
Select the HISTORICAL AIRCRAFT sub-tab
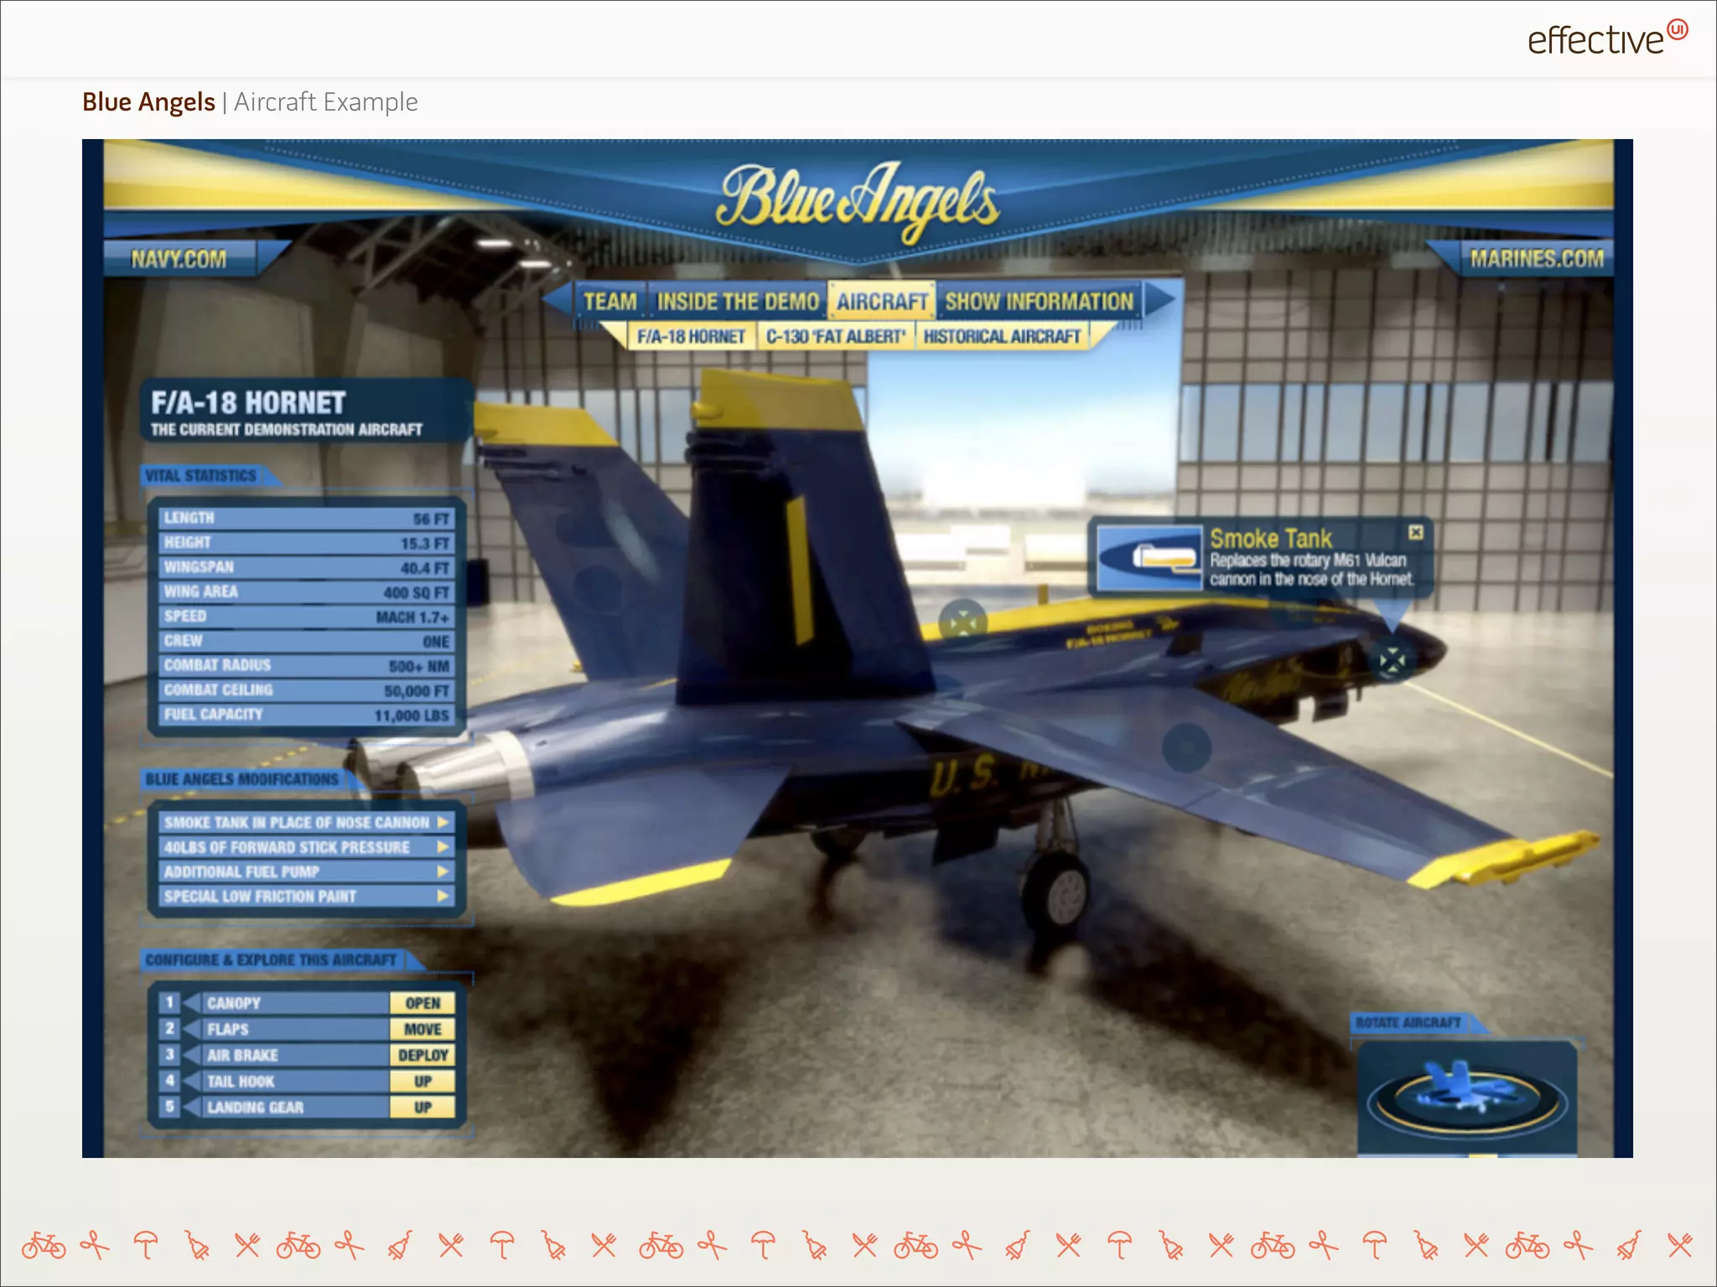(x=1003, y=337)
